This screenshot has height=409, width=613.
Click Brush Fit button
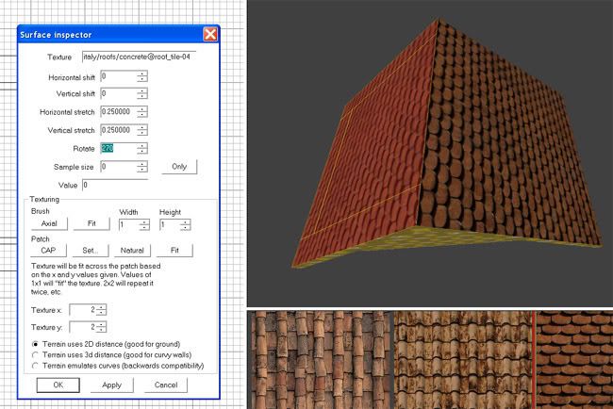coord(93,225)
